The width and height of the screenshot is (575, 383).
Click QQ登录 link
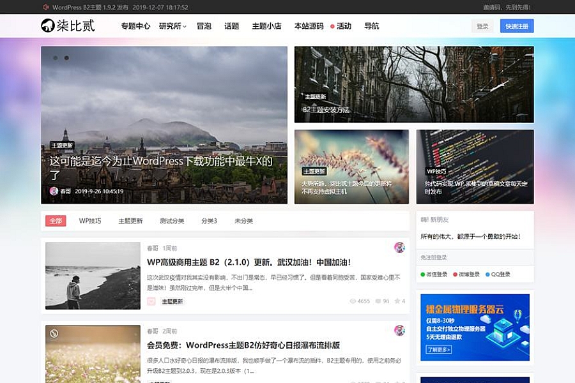(500, 274)
